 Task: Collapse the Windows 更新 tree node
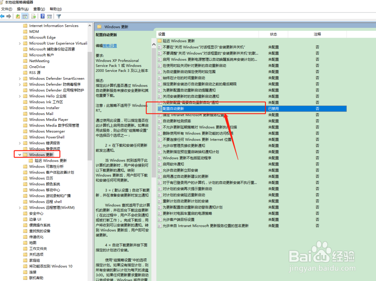[19, 154]
